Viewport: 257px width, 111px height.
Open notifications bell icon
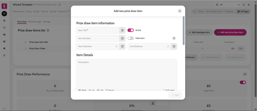[x=244, y=5]
